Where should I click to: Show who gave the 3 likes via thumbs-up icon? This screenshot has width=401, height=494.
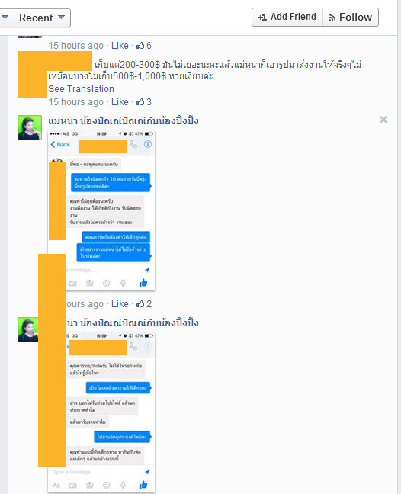pyautogui.click(x=143, y=102)
